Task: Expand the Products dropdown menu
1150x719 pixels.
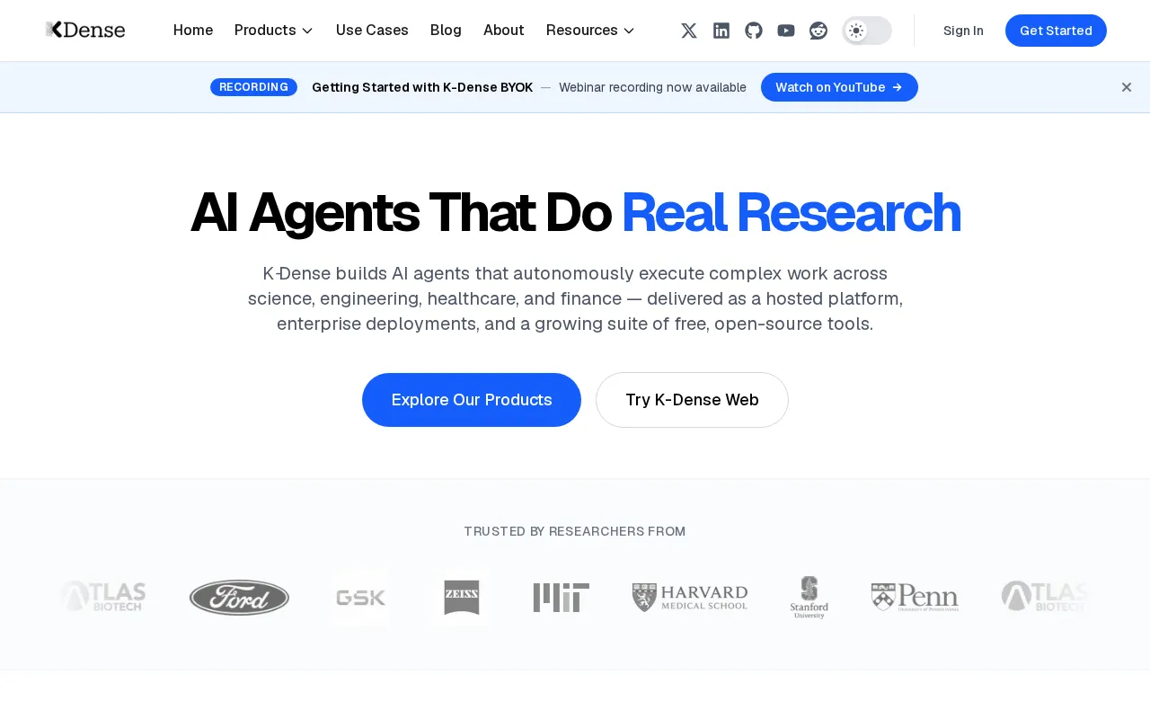Action: [x=274, y=31]
